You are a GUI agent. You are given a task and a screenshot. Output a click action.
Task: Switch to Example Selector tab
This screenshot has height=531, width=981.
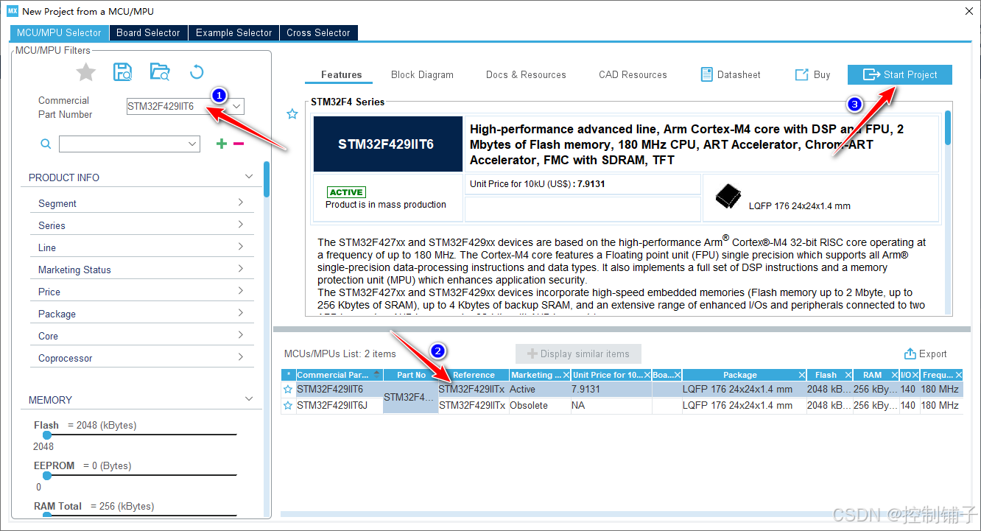[233, 32]
